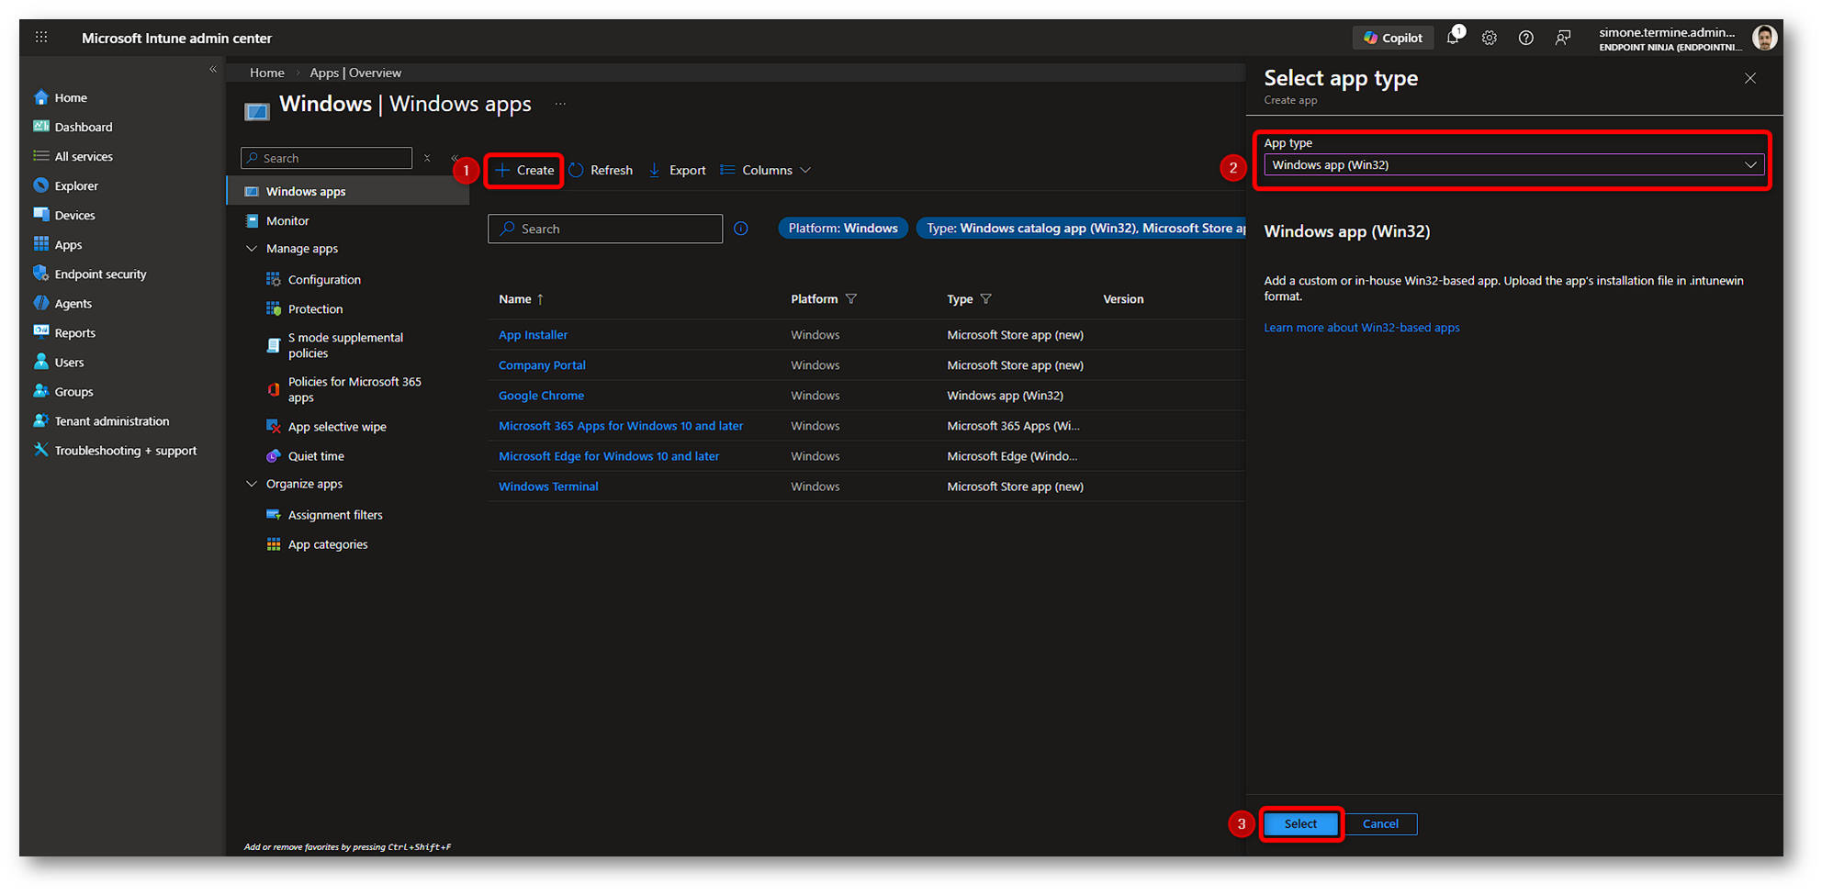Refresh the Windows apps list

[602, 171]
